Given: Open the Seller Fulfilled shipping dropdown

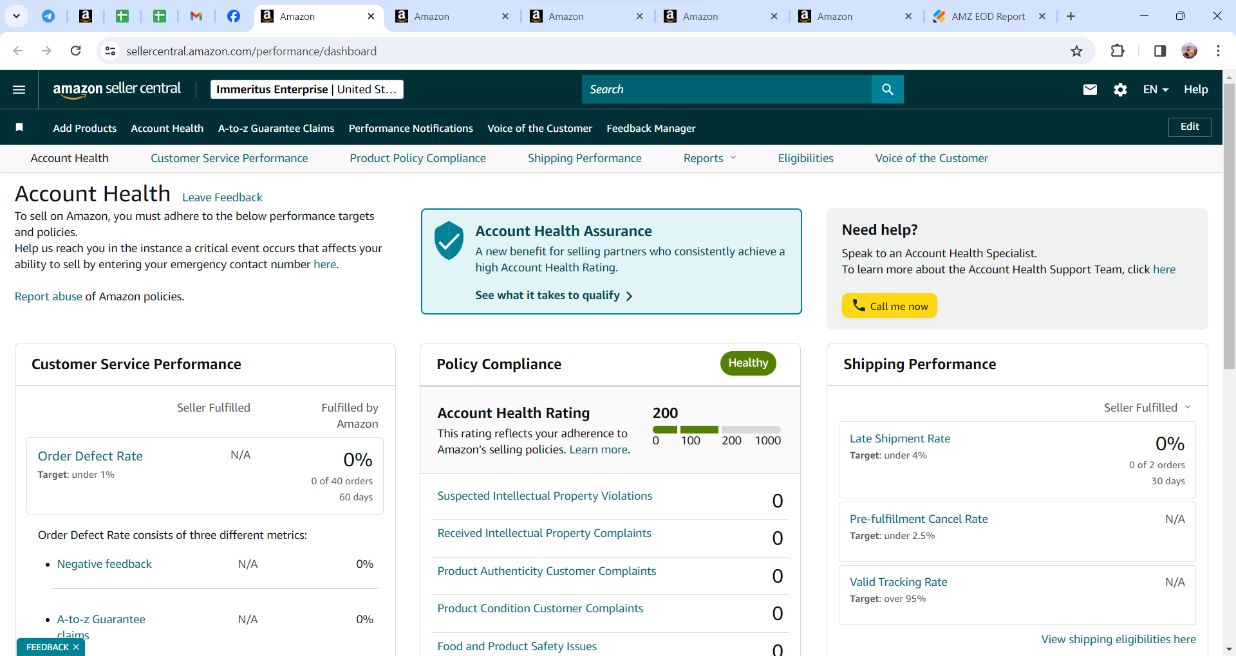Looking at the screenshot, I should 1148,408.
